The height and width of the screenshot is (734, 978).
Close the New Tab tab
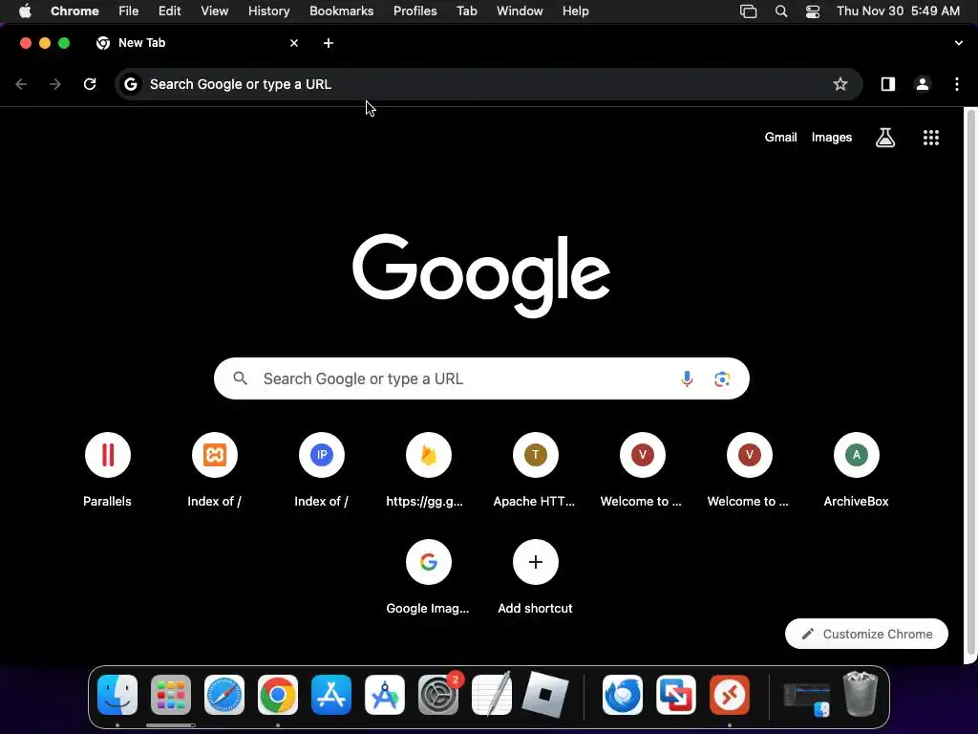coord(294,43)
